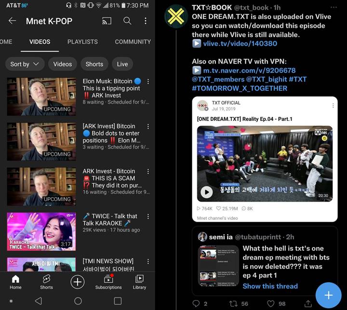
Task: Switch to the PLAYLISTS tab
Action: tap(82, 42)
